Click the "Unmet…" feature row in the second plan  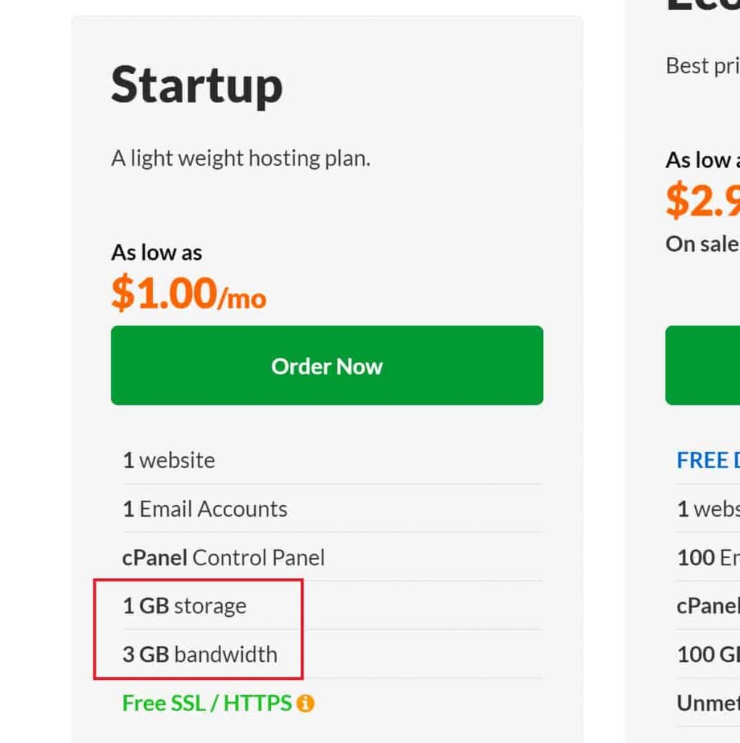707,703
